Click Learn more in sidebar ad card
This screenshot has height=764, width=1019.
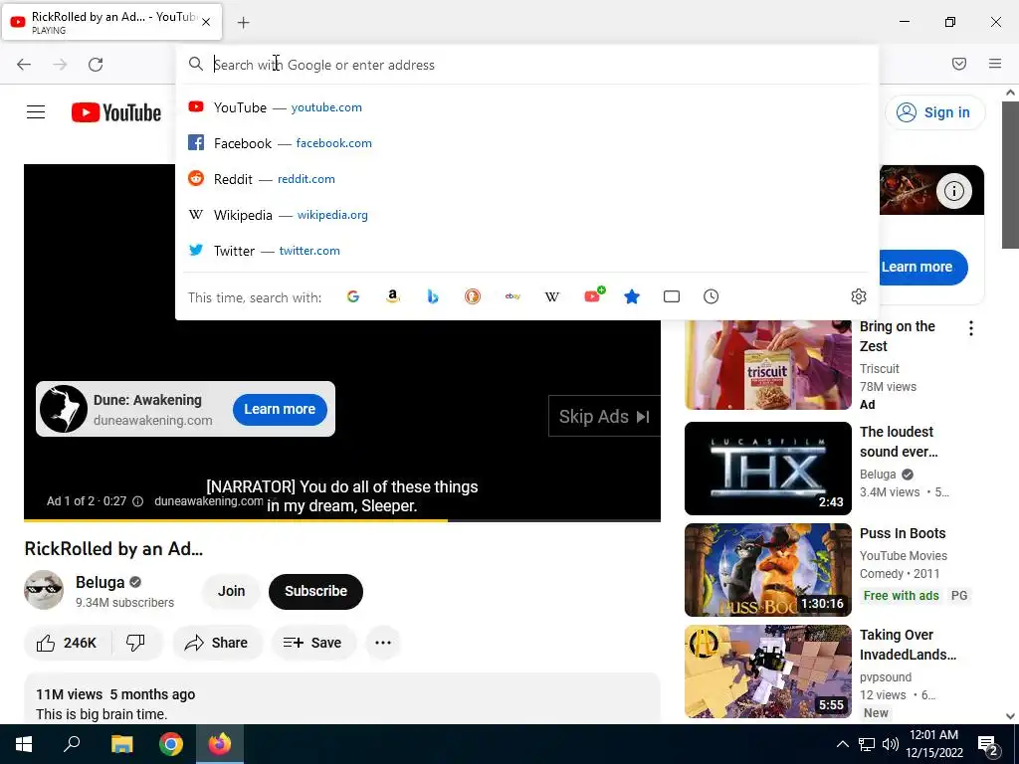[x=922, y=267]
